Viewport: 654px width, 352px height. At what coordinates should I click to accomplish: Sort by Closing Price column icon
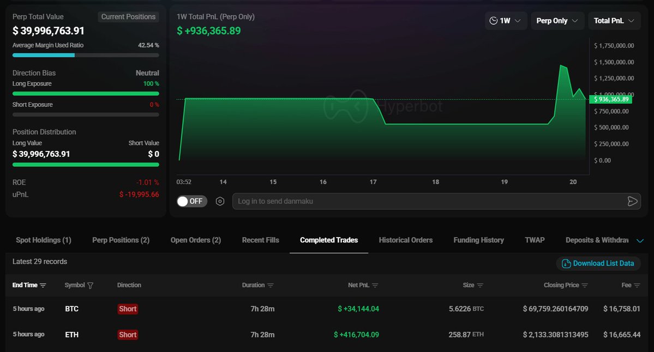point(585,286)
